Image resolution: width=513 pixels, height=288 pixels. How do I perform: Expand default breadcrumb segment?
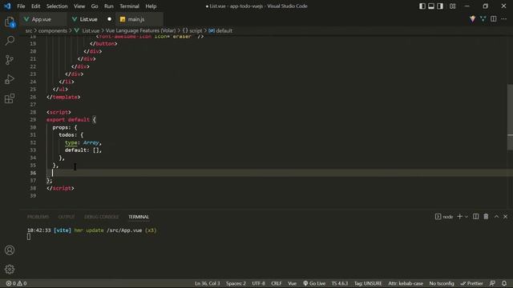coord(220,30)
